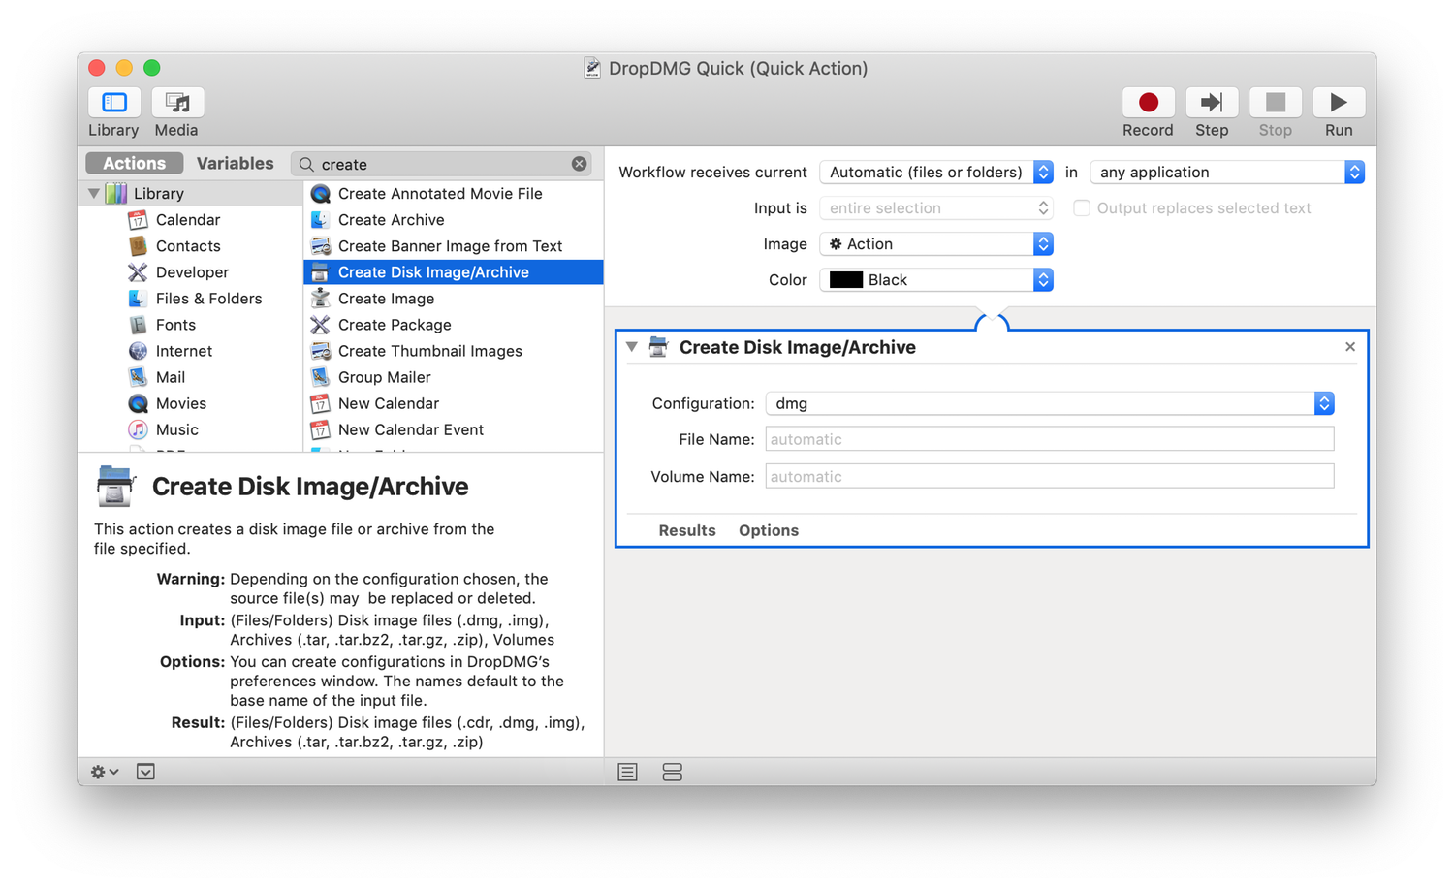Click the Record button in toolbar
Screen dimensions: 1454x888
pyautogui.click(x=1148, y=103)
